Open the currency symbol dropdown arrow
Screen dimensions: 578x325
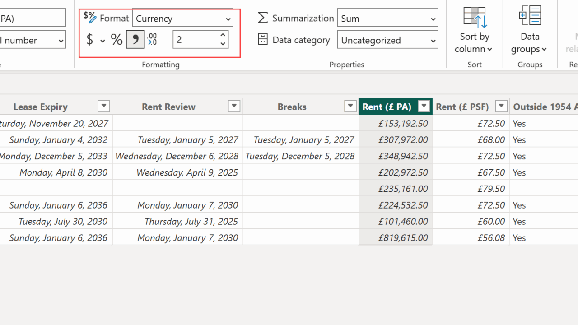(x=103, y=41)
